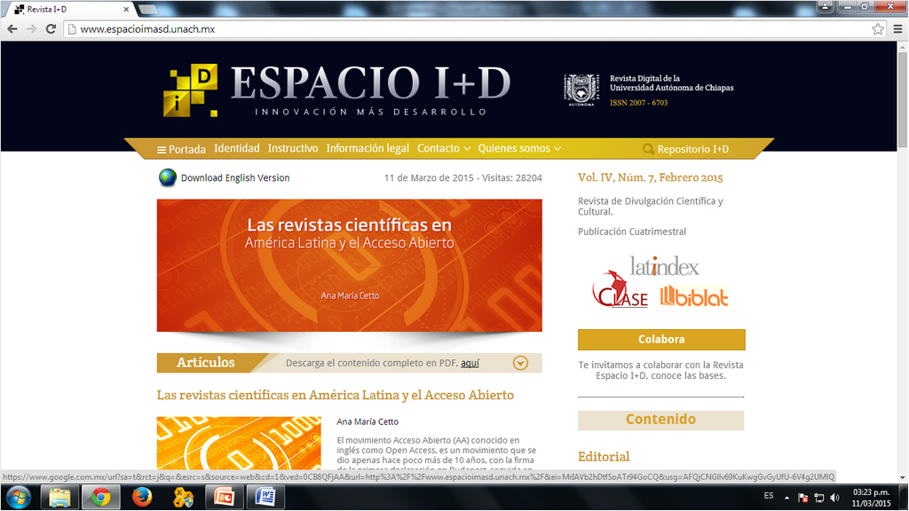Click the globe icon for English version

(168, 177)
